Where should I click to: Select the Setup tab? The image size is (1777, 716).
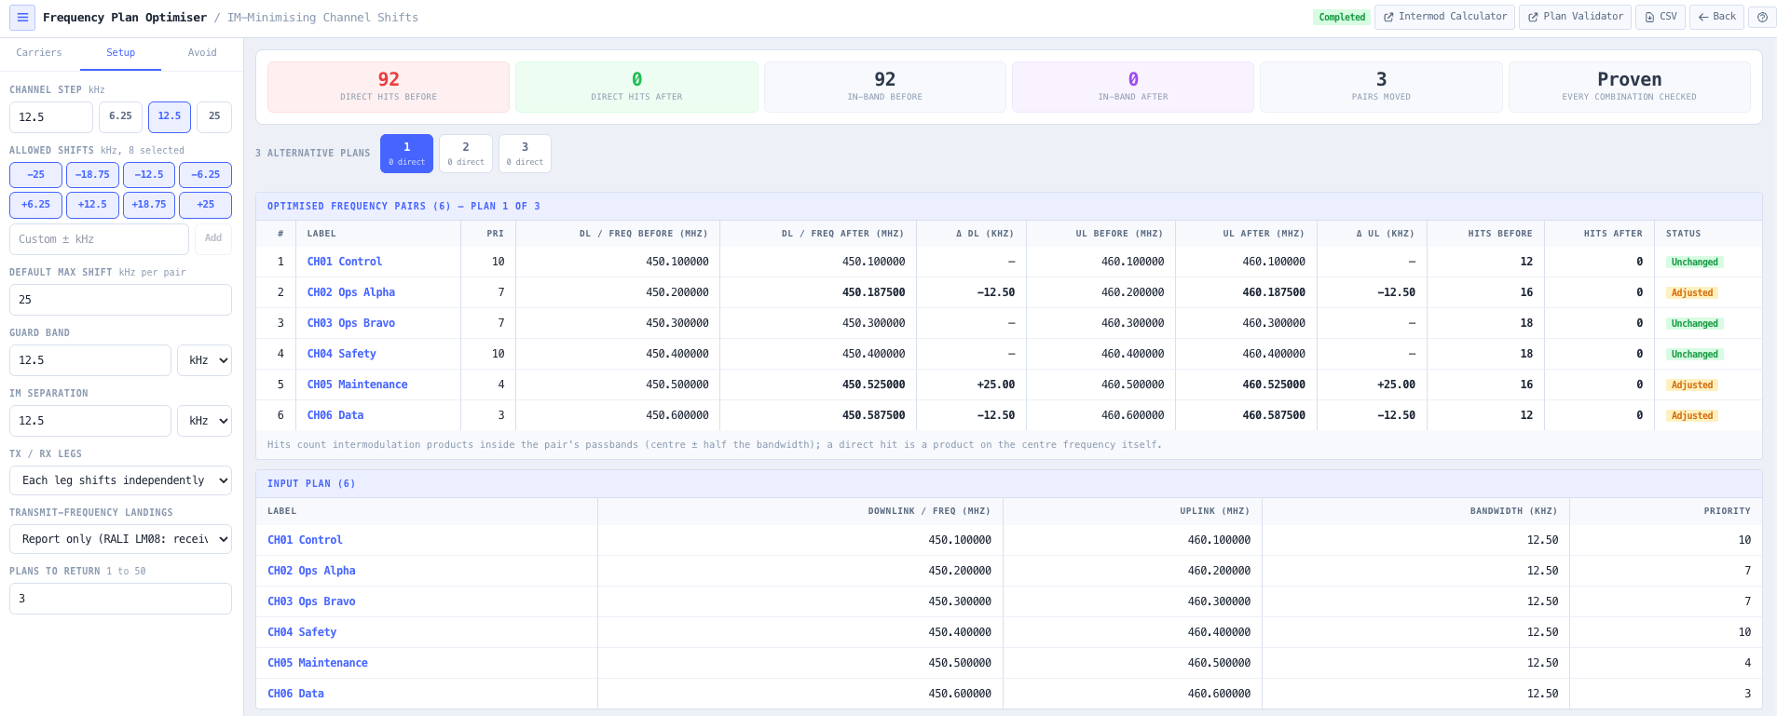[120, 53]
